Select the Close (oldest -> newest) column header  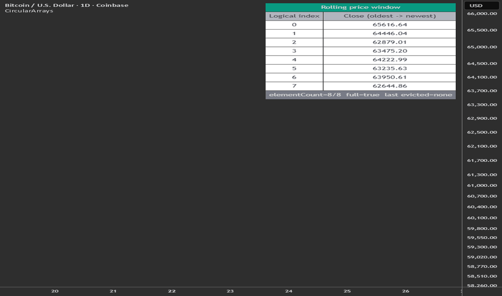coord(389,16)
